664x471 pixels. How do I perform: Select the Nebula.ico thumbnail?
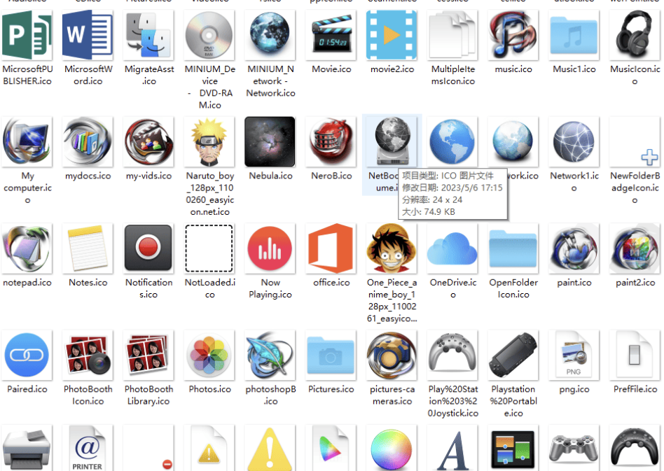(x=270, y=142)
